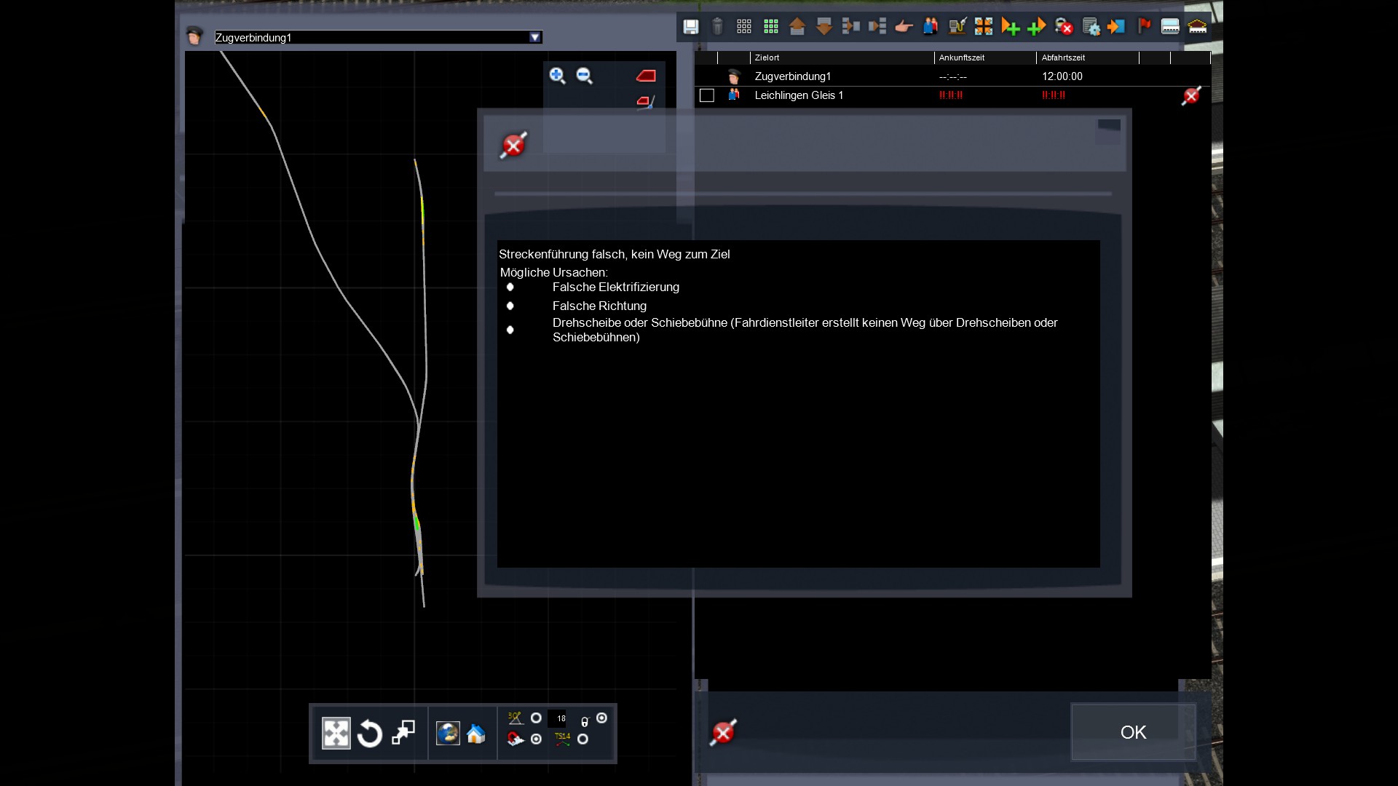Click the rotate reset arrow icon
This screenshot has width=1398, height=786.
[370, 734]
